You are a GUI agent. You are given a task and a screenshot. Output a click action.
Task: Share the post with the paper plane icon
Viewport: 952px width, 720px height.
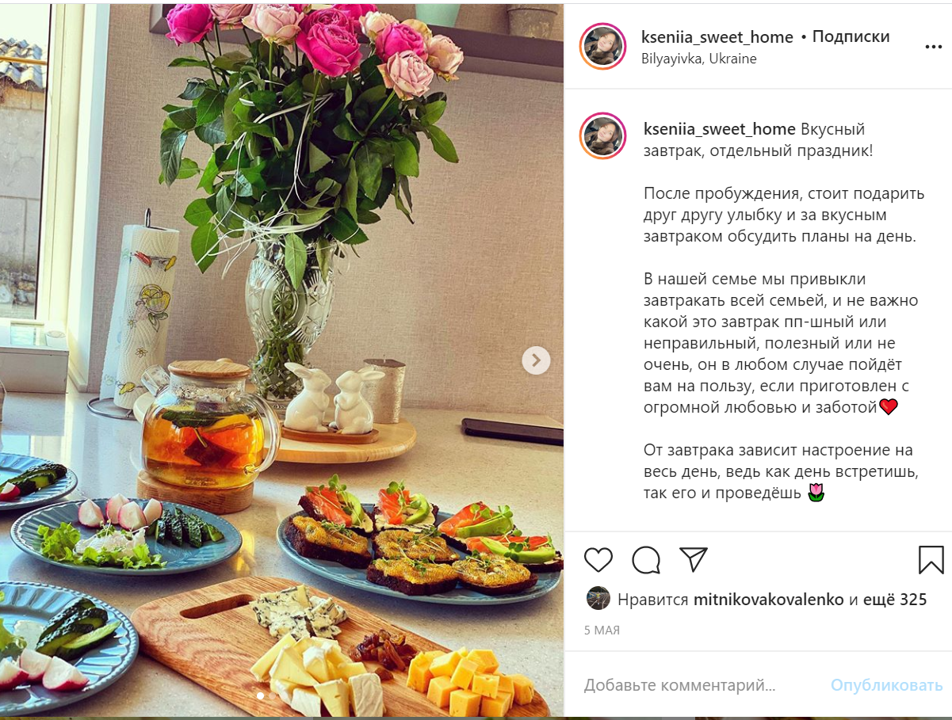coord(694,560)
